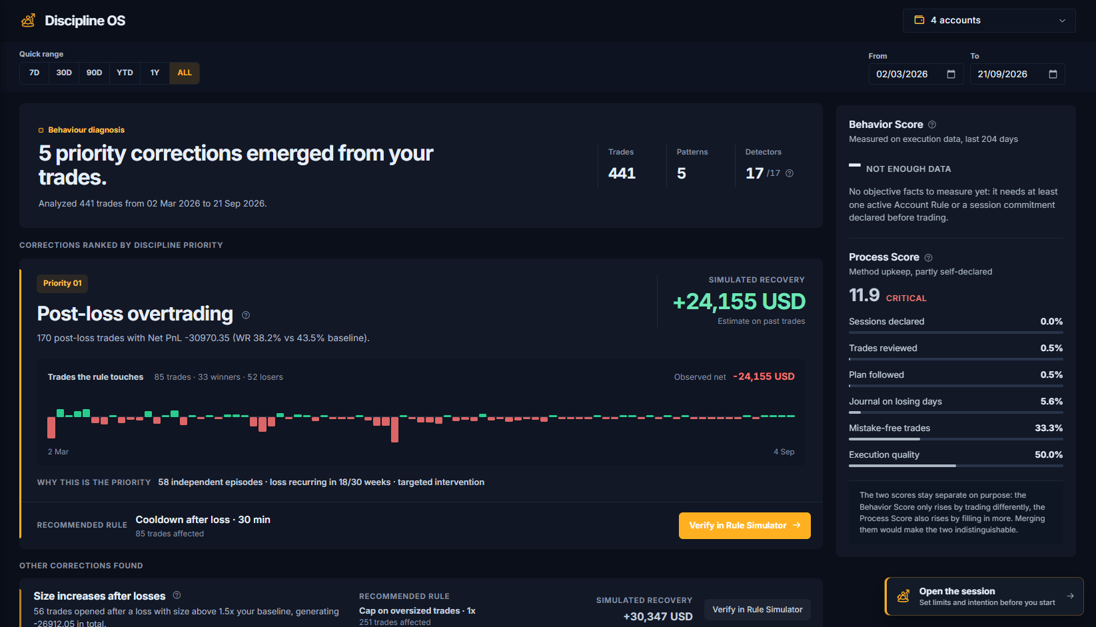
Task: Click the Discipline OS logo icon
Action: [x=28, y=21]
